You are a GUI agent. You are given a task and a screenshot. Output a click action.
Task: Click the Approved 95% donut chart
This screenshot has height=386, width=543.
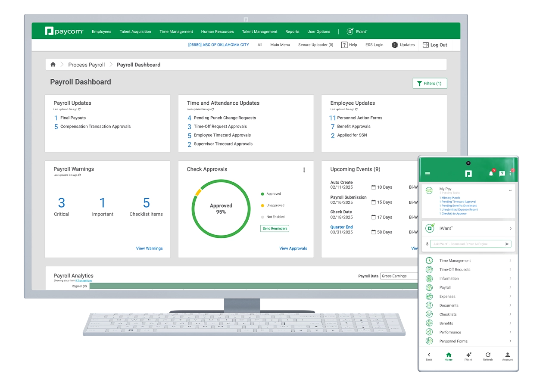(221, 209)
